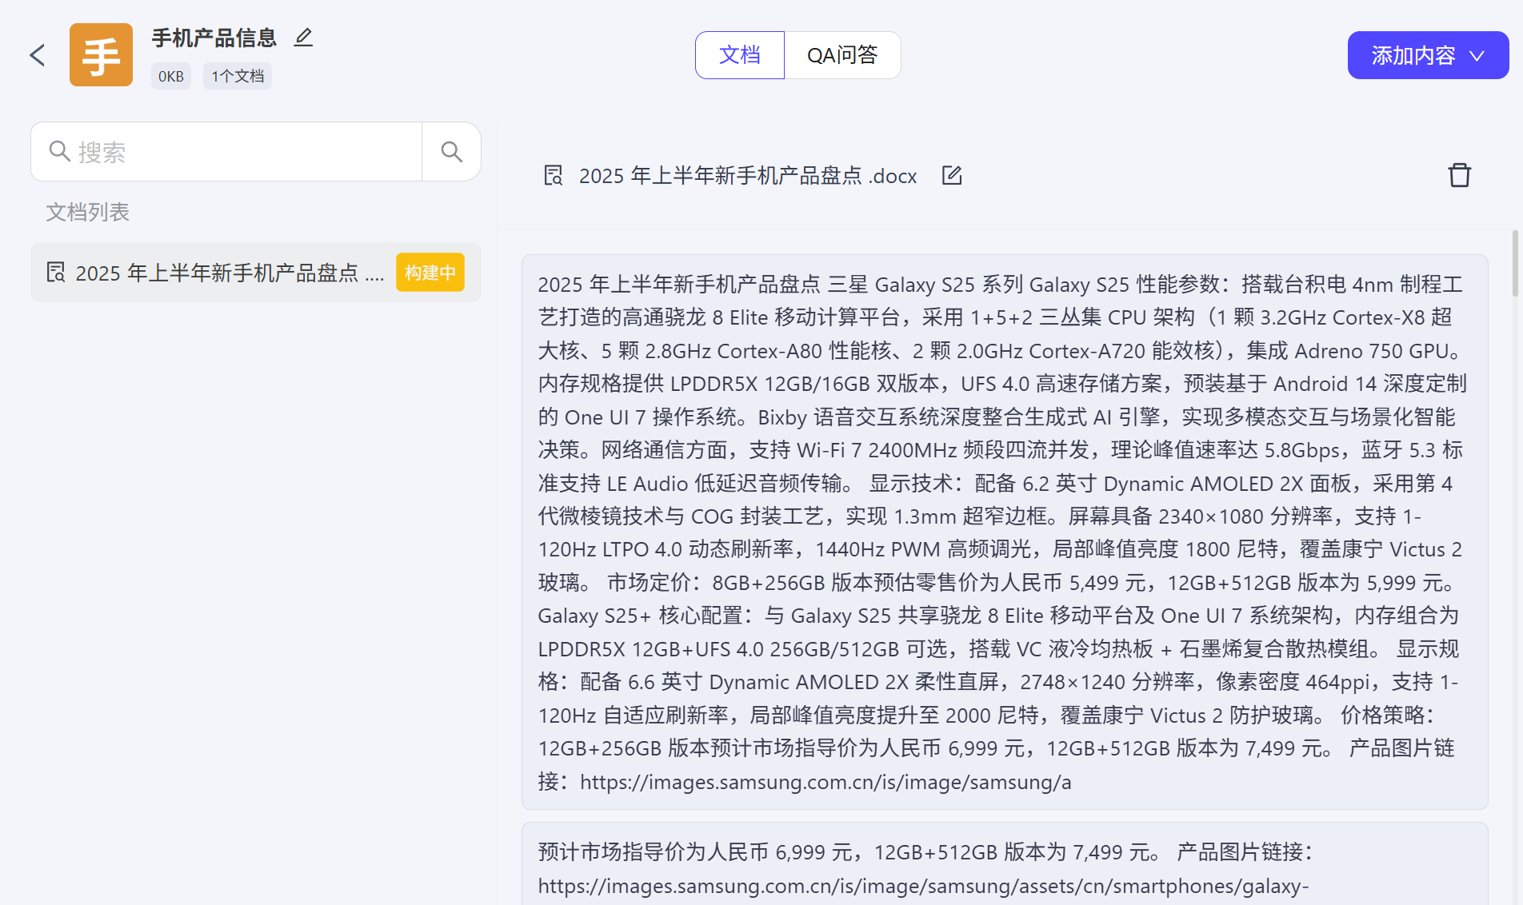Click the 手机产品信息 knowledge base title

pyautogui.click(x=214, y=38)
